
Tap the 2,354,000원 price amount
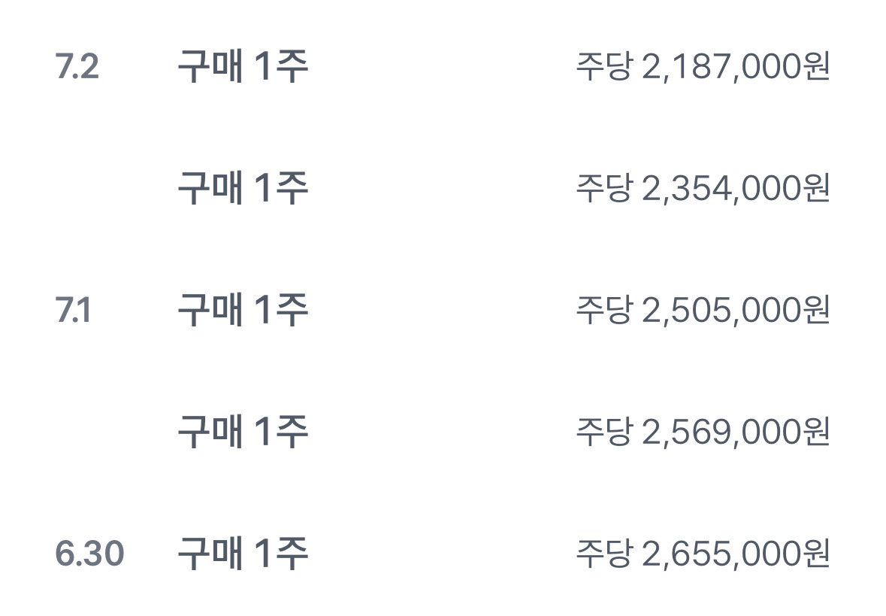pos(736,188)
